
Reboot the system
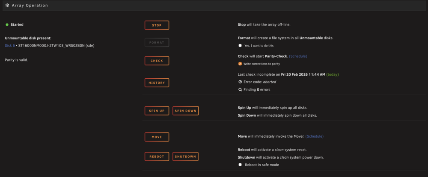[x=157, y=156]
